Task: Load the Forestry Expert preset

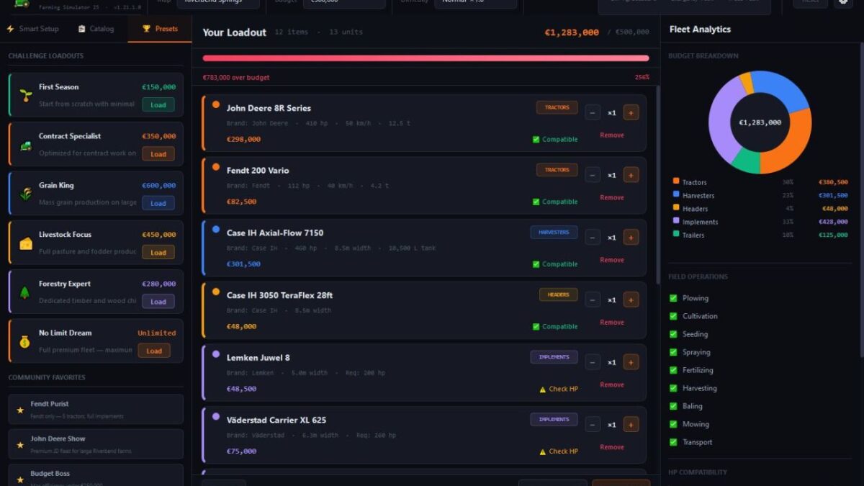Action: [158, 302]
